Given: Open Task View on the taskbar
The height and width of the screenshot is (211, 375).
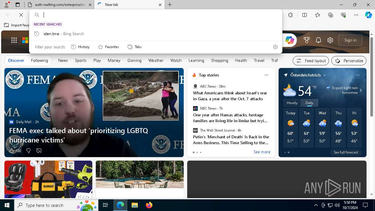Looking at the screenshot, I should 105,205.
